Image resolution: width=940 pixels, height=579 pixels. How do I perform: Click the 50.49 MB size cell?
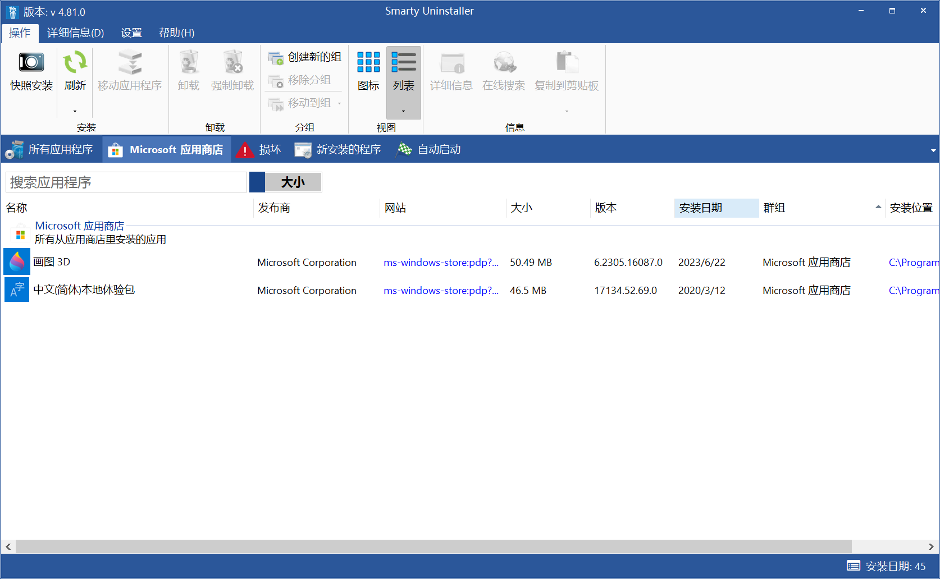pos(531,263)
